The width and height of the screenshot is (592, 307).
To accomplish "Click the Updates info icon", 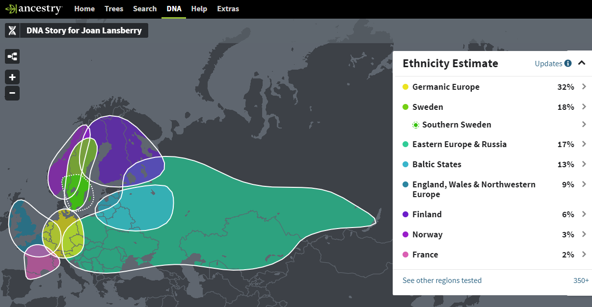I will click(568, 63).
